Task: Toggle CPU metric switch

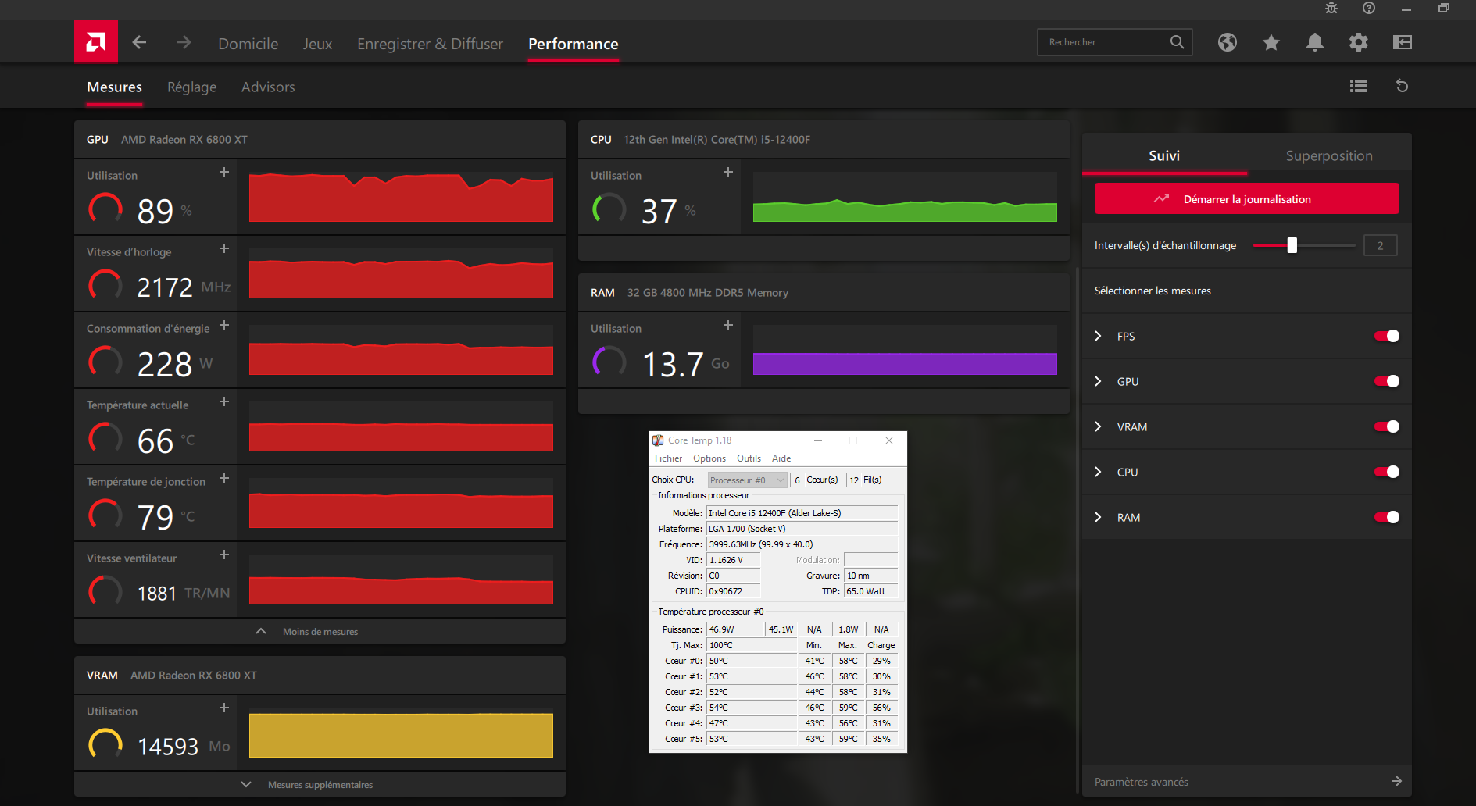Action: 1387,472
